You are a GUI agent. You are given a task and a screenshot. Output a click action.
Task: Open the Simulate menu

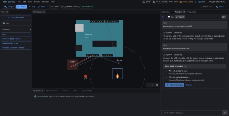tap(45, 2)
